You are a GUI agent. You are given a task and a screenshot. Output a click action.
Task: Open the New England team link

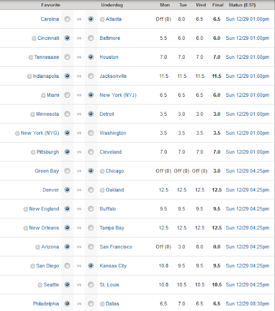[x=44, y=209]
